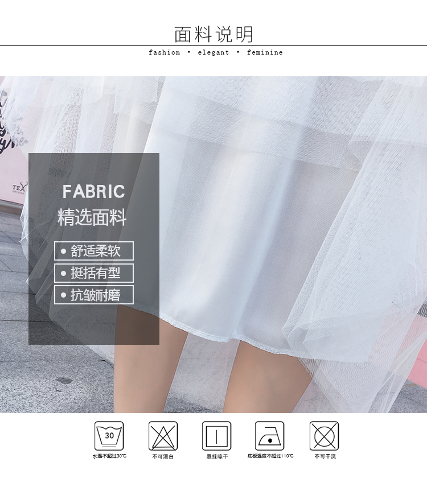The image size is (427, 499).
Task: Click the word 'feminine' in the tagline
Action: click(265, 52)
